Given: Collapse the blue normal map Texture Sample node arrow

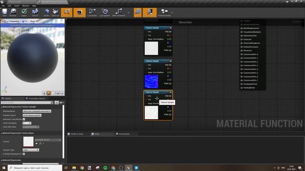Looking at the screenshot, I should click(x=171, y=61).
